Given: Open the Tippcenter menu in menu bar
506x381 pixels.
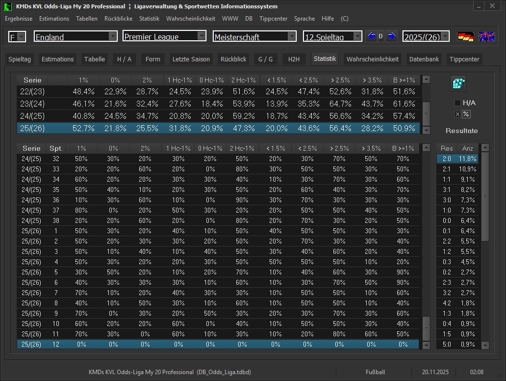Looking at the screenshot, I should 273,19.
